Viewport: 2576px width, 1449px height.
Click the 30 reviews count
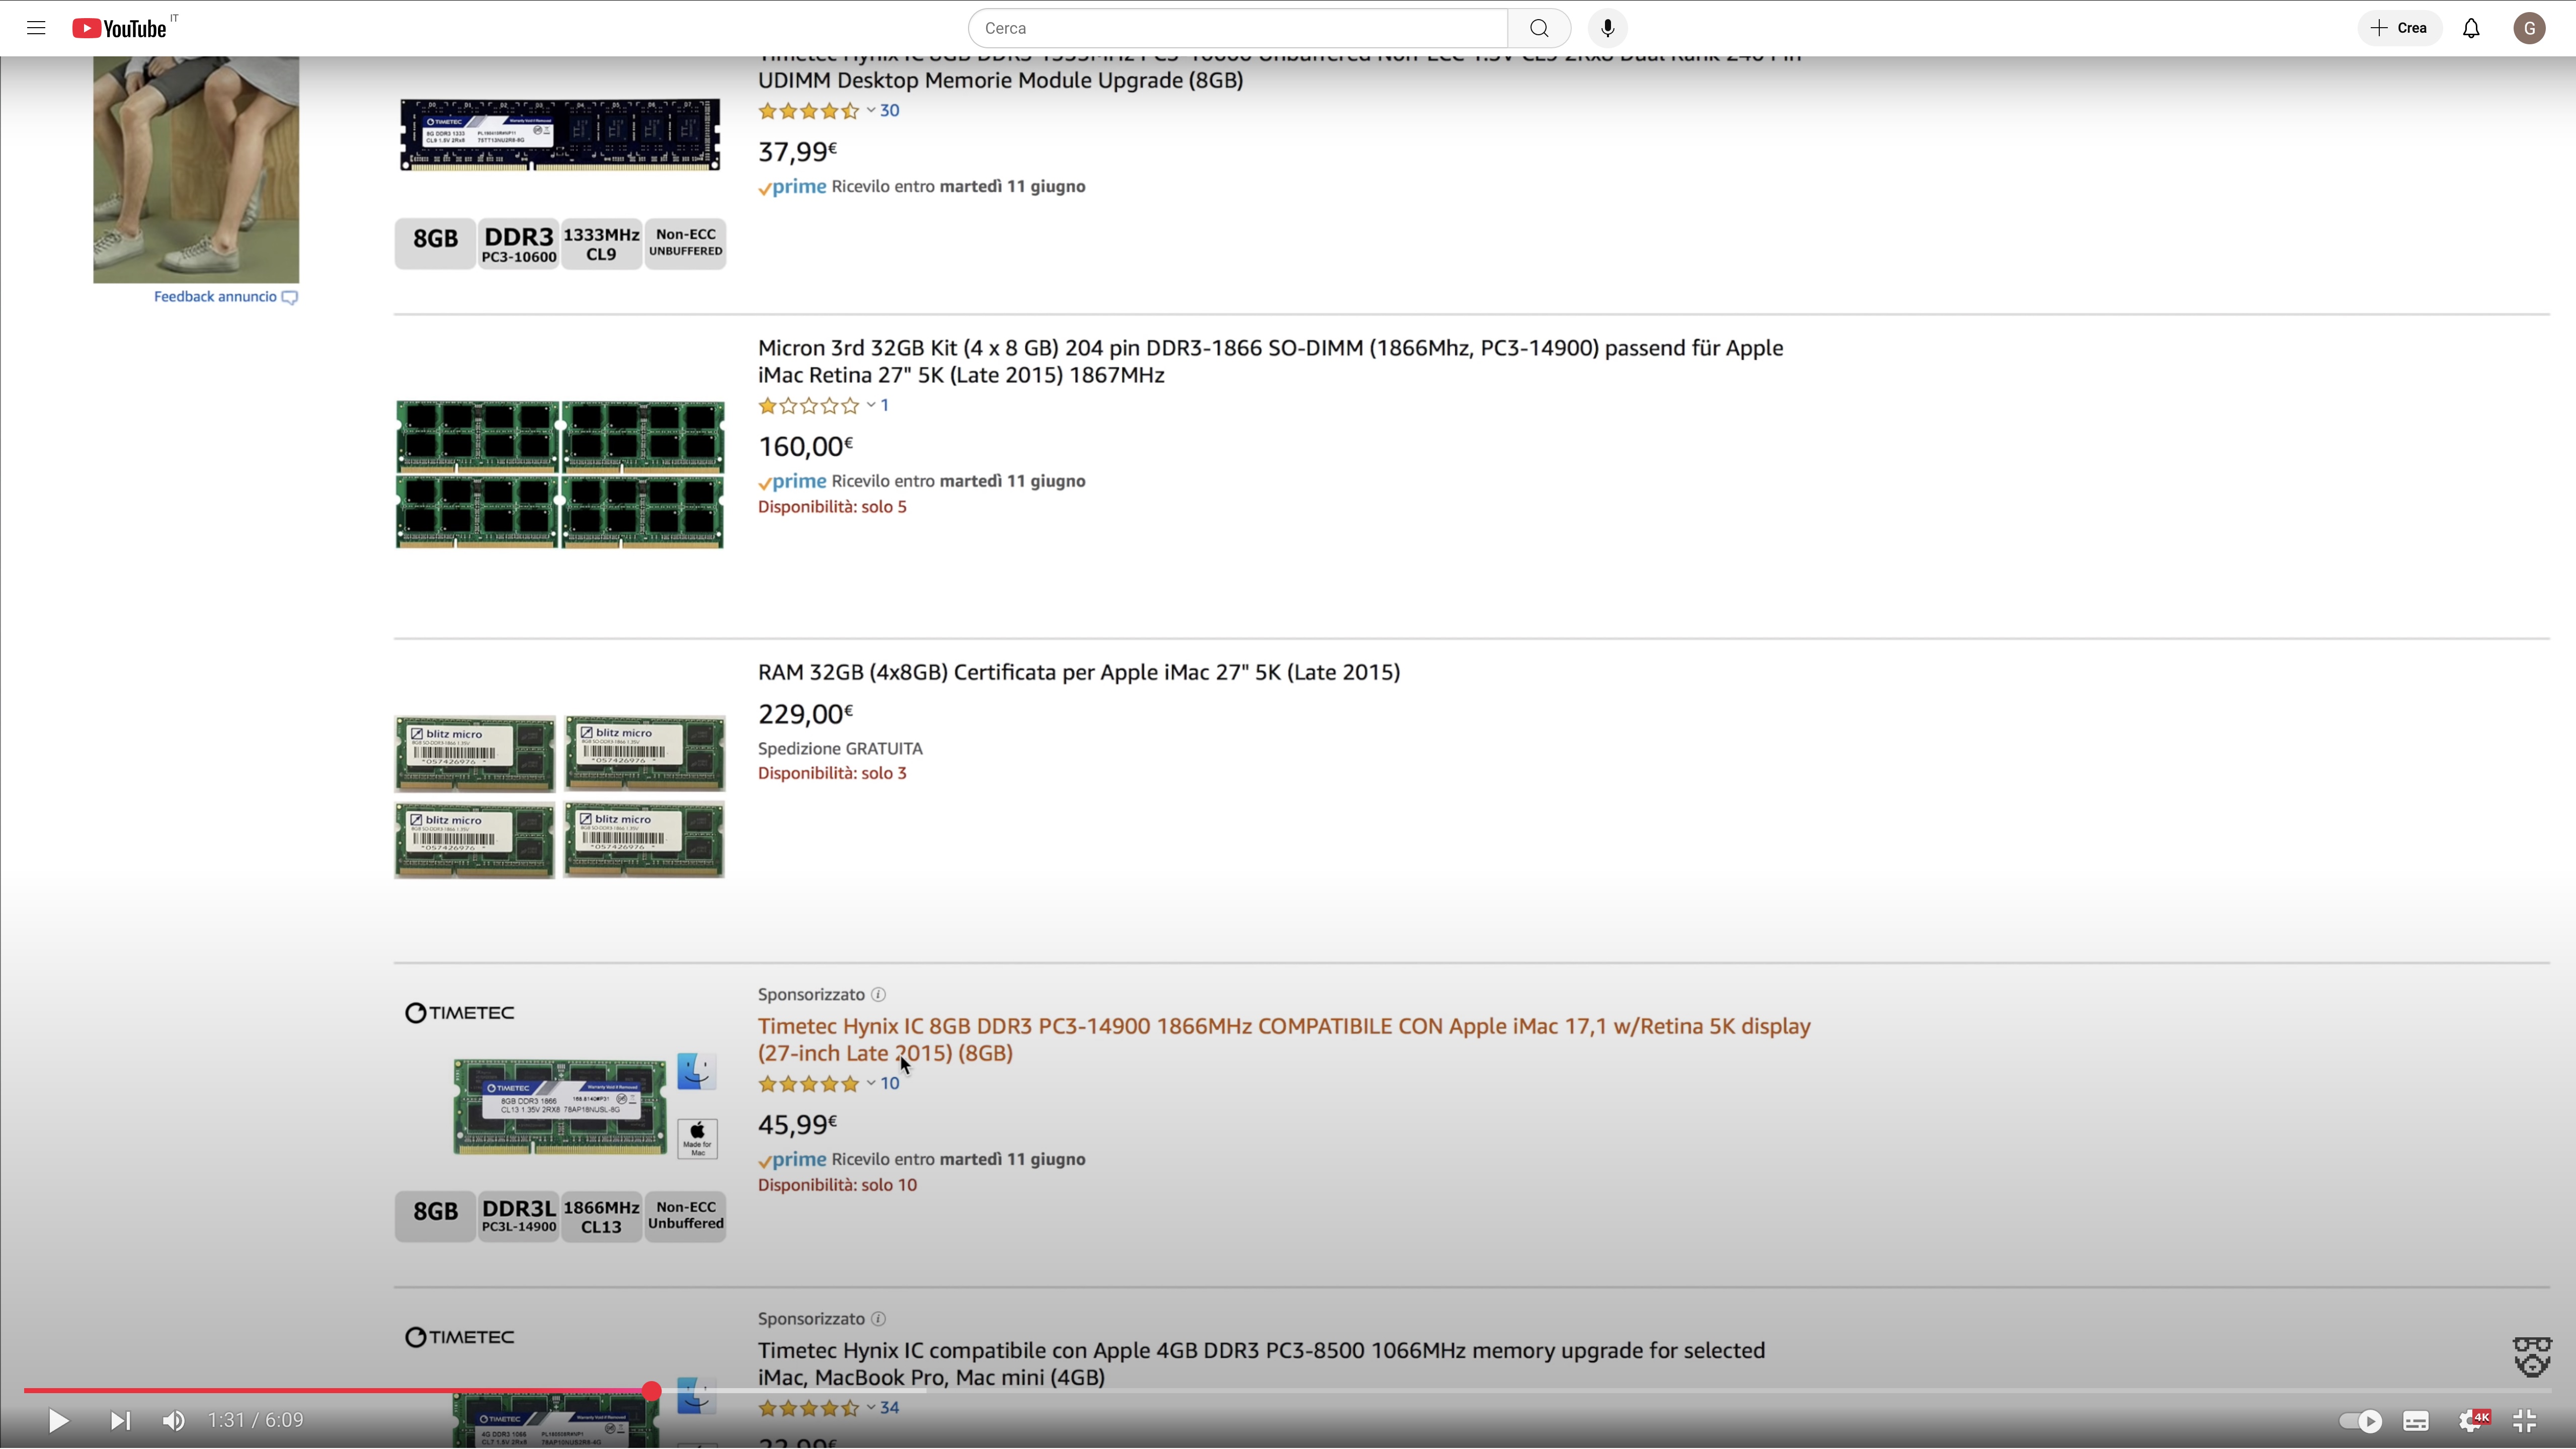tap(890, 111)
